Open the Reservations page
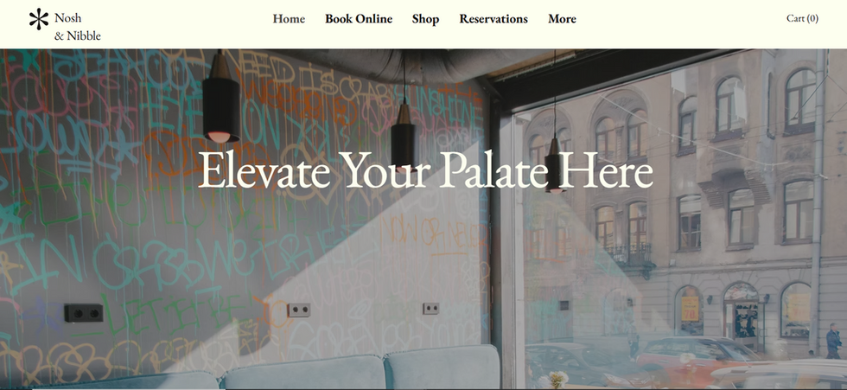The width and height of the screenshot is (847, 390). (x=494, y=19)
